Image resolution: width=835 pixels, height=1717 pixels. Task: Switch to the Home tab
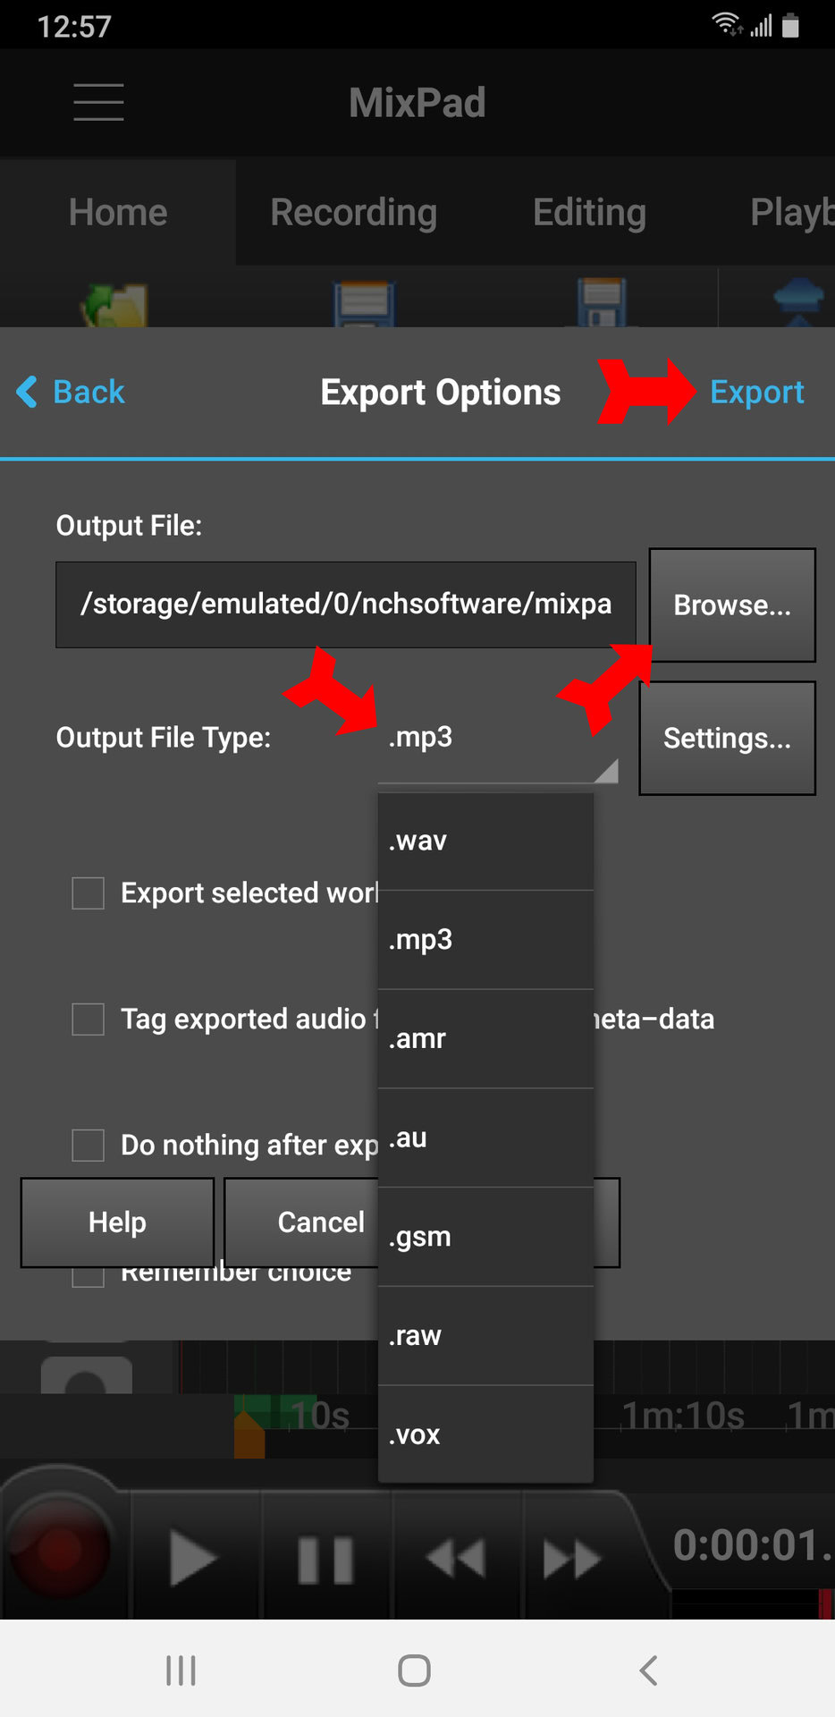[118, 213]
